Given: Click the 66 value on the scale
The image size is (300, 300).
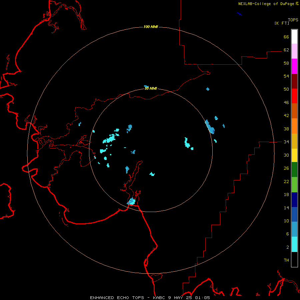Looking at the screenshot, I should pyautogui.click(x=286, y=37).
